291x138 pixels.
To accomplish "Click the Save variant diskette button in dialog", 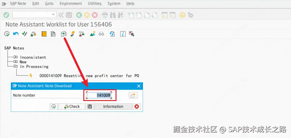I will tap(90, 106).
